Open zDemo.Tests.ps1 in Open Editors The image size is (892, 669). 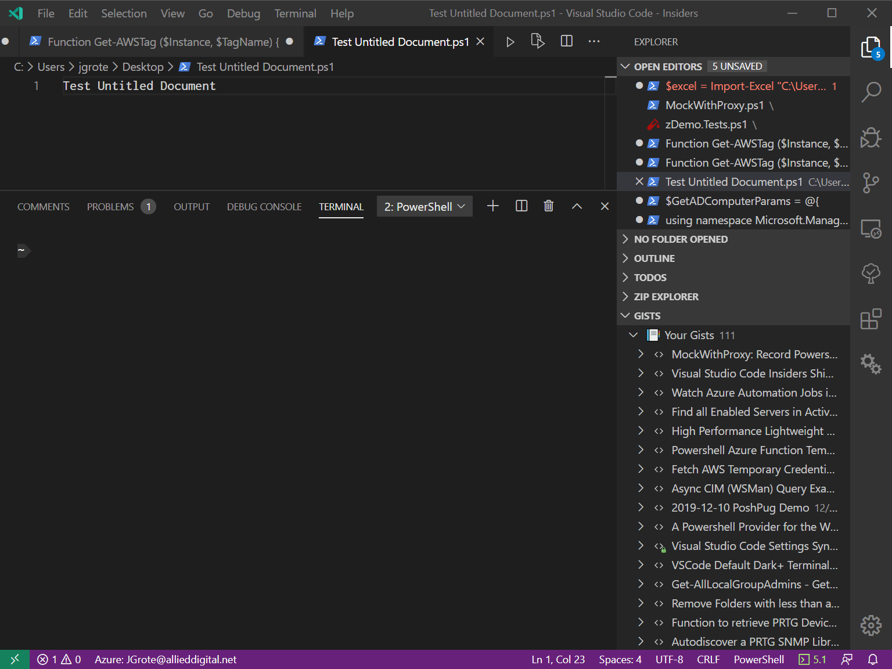click(x=734, y=124)
